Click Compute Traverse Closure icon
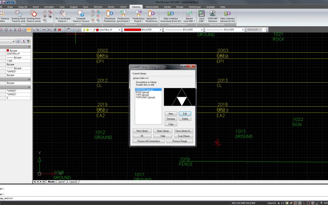Screen dimensions: 328x205 pyautogui.click(x=81, y=13)
